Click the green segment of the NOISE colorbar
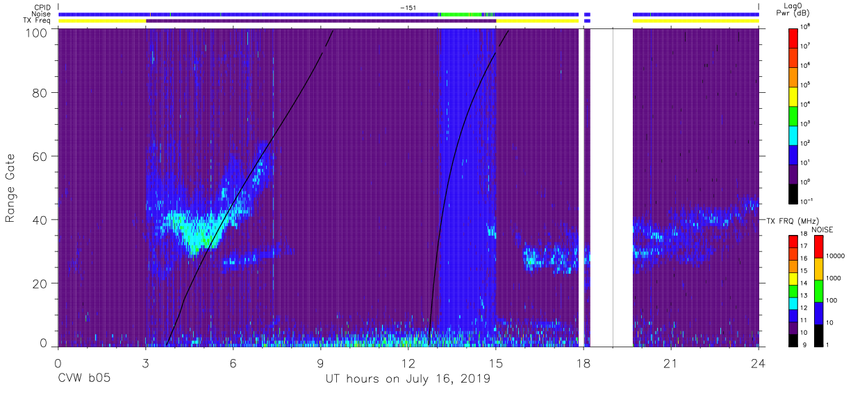Image resolution: width=853 pixels, height=393 pixels. [x=820, y=290]
